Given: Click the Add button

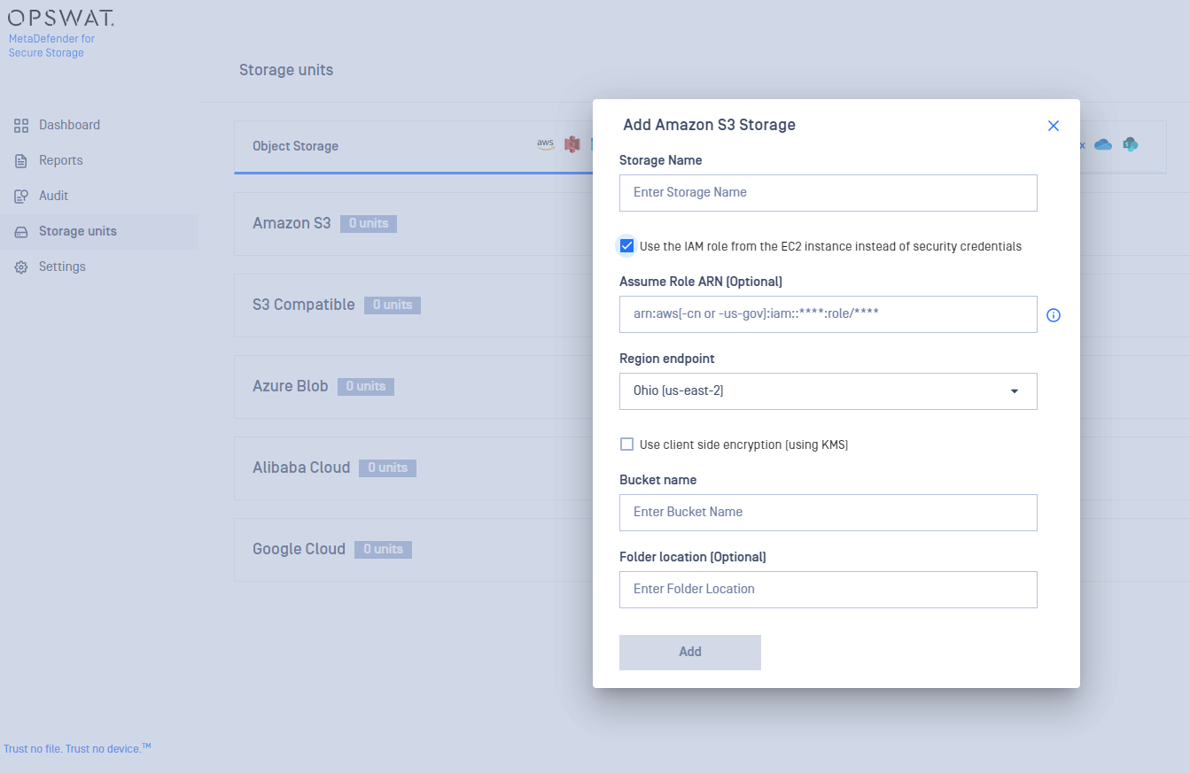Looking at the screenshot, I should click(x=689, y=652).
